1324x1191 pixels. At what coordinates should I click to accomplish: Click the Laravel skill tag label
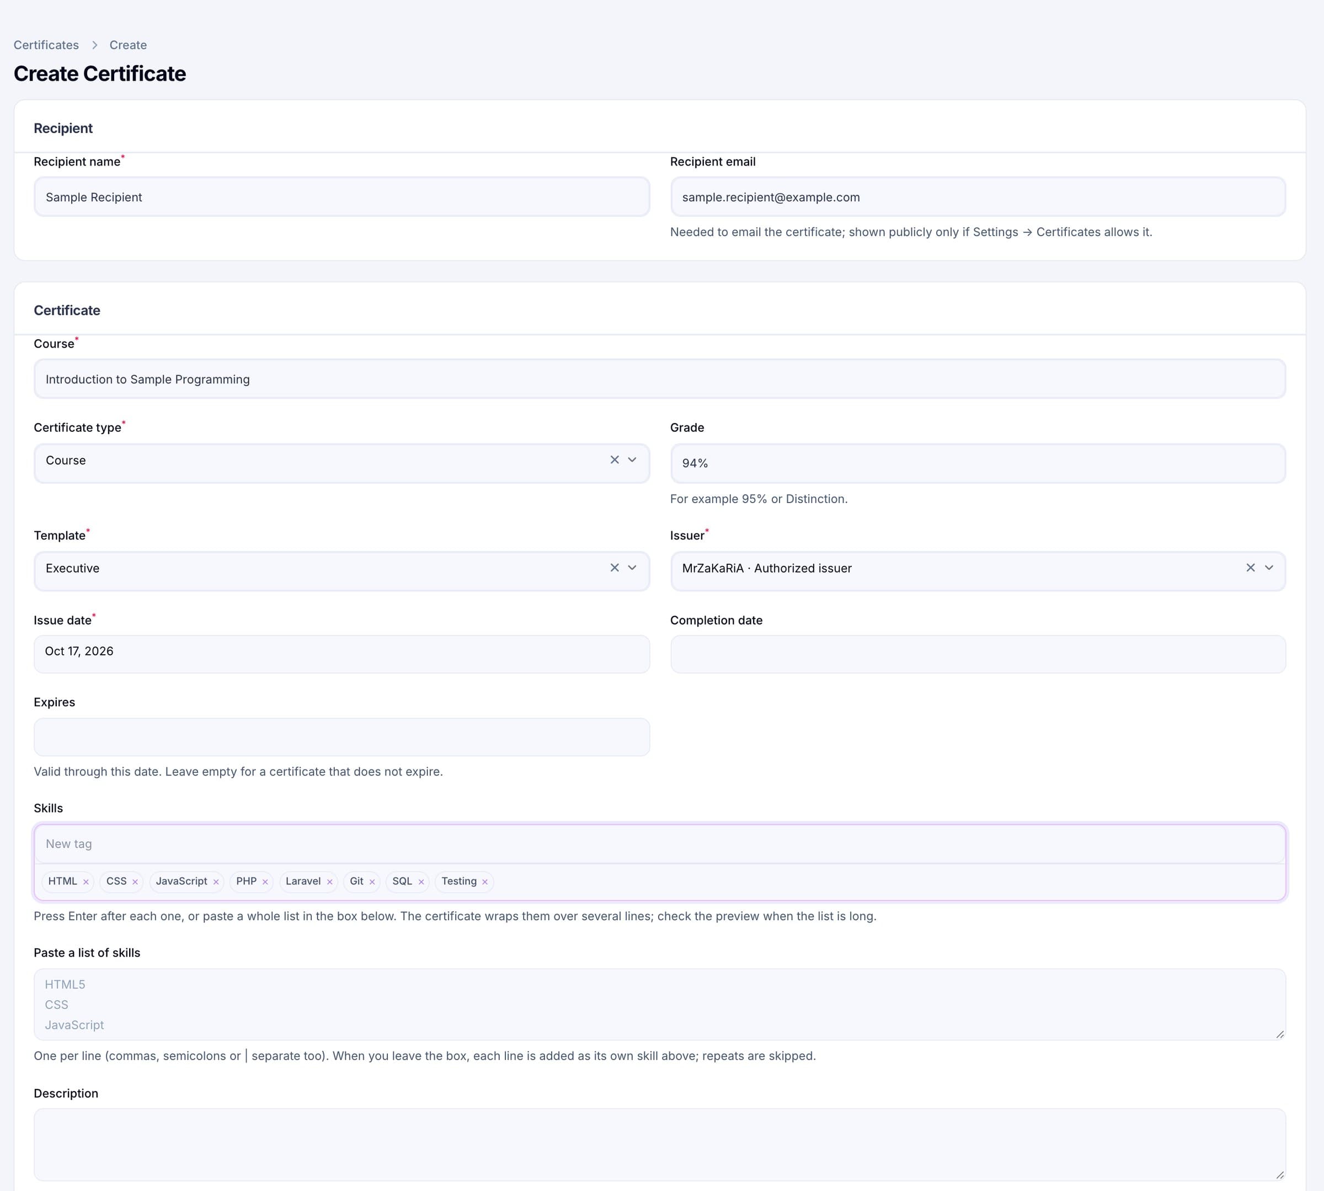pos(303,882)
